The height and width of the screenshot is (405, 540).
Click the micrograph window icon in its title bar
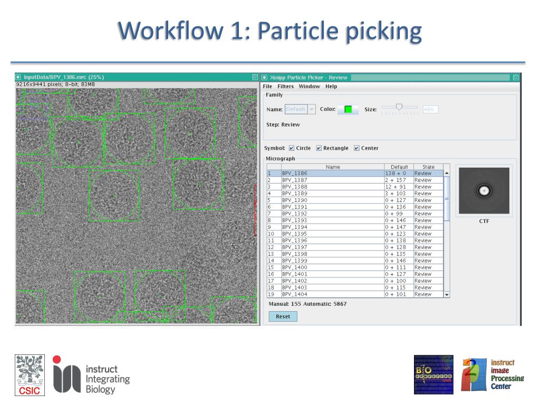click(x=18, y=77)
